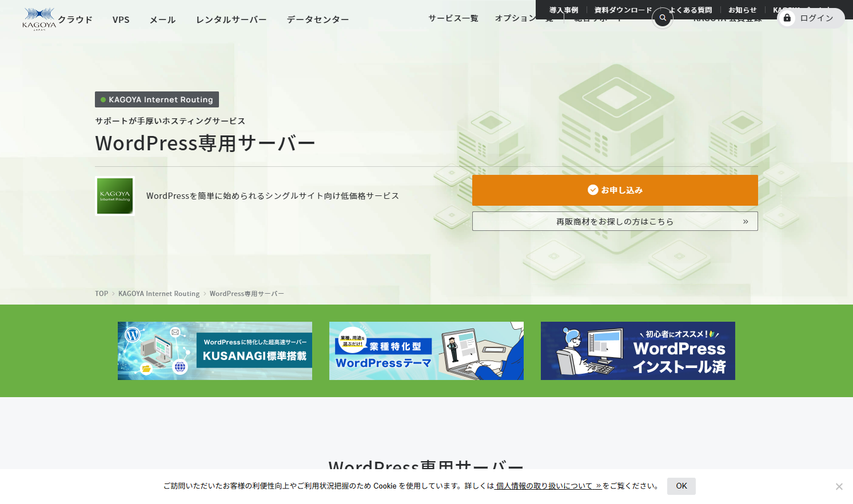Open the 業種特化型 WordPressテーマ banner
Screen dimensions: 853x504
pos(426,351)
